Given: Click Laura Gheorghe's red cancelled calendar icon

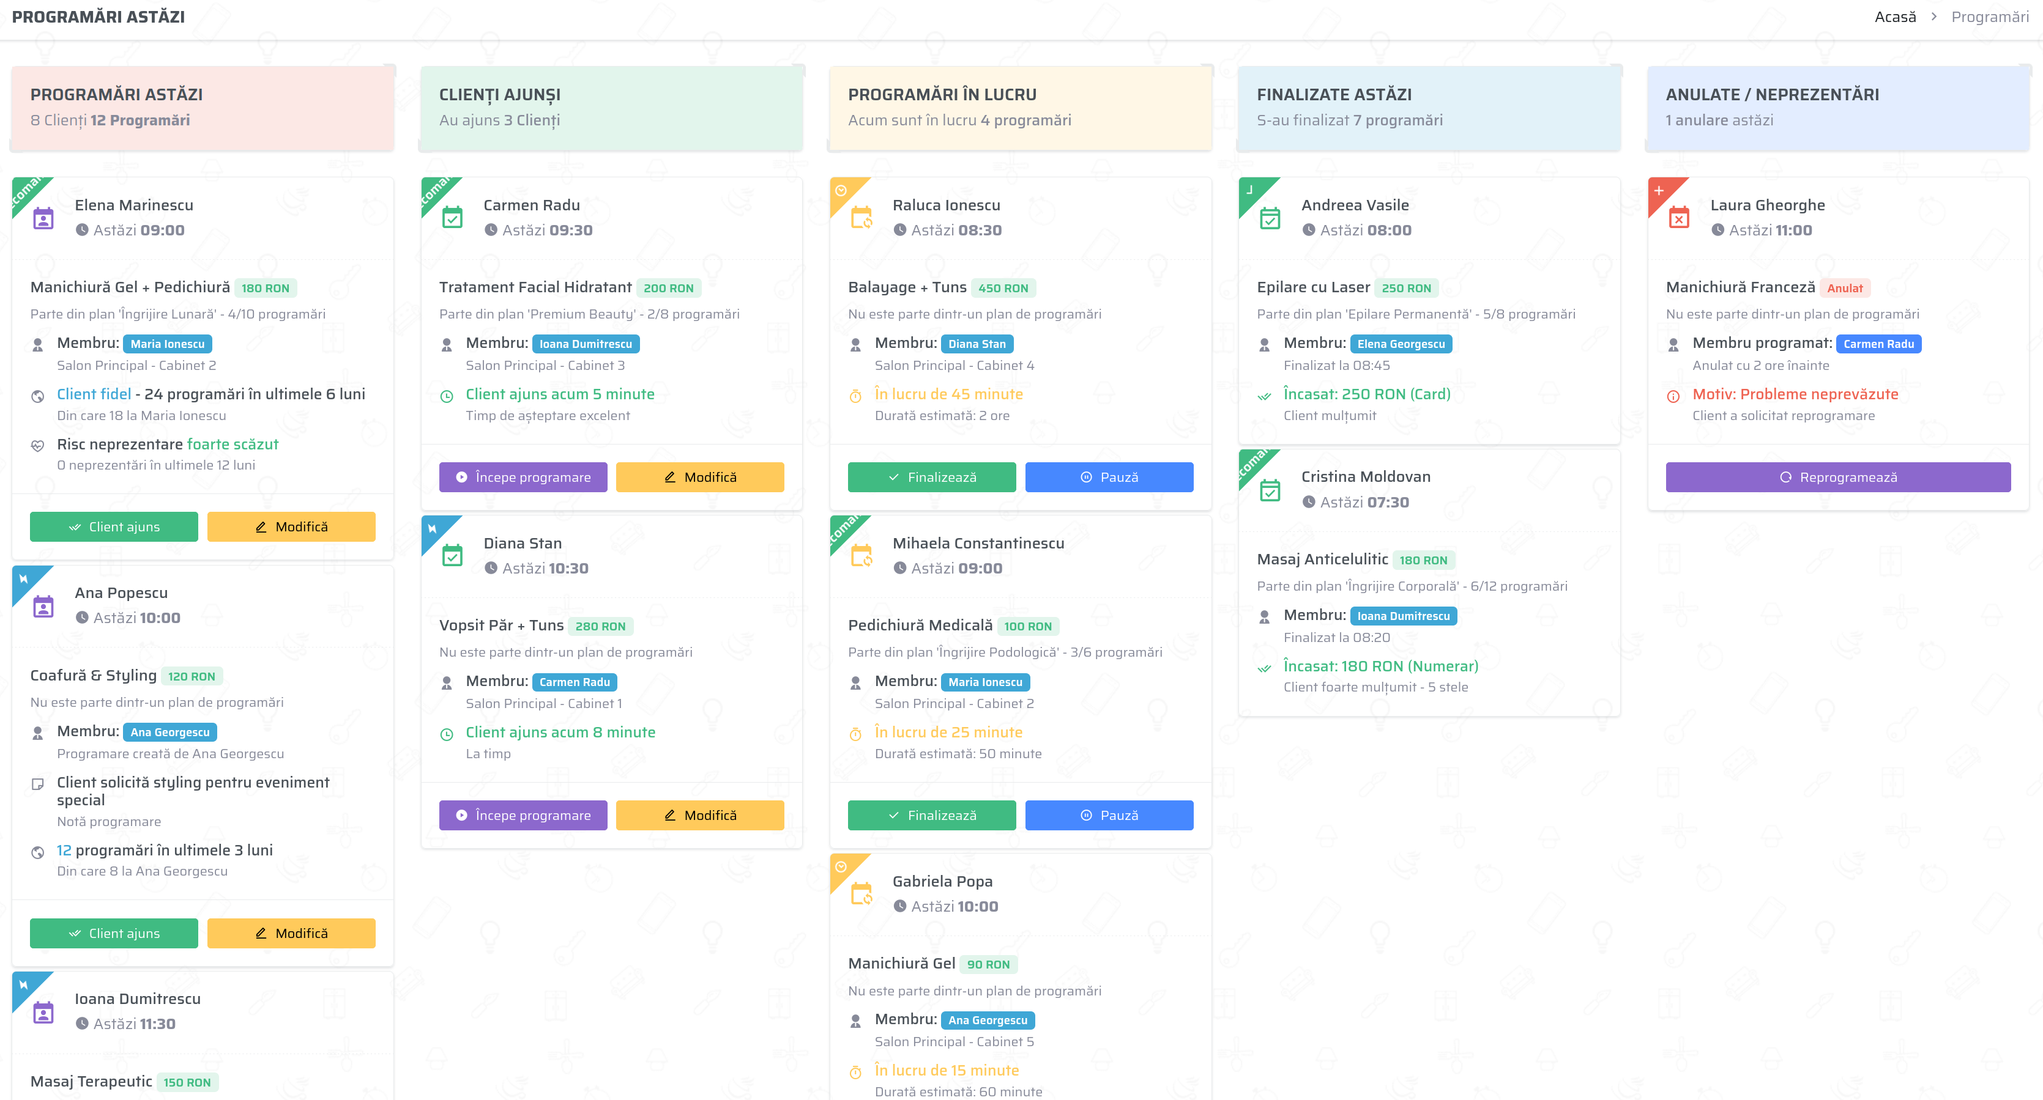Looking at the screenshot, I should [1679, 218].
